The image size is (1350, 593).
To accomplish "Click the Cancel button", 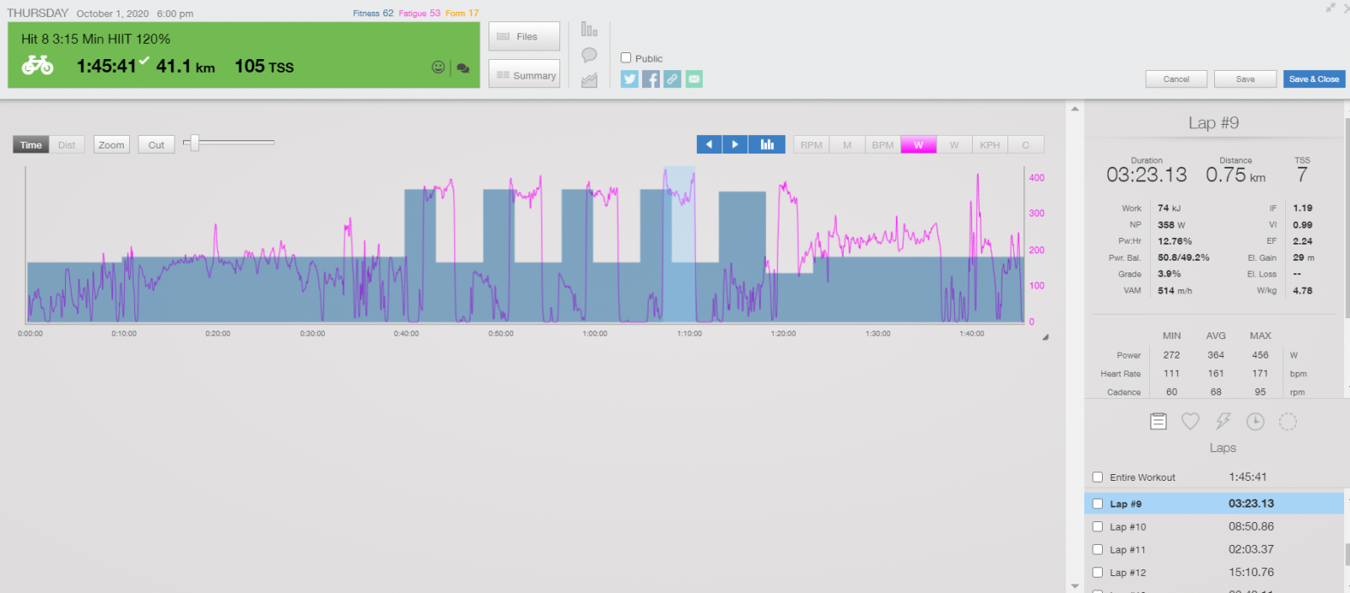I will coord(1176,79).
